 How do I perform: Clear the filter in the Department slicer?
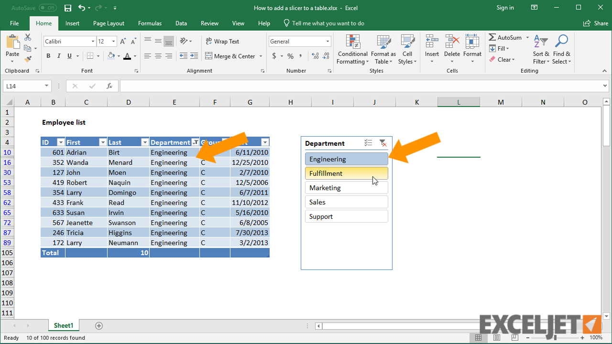pyautogui.click(x=383, y=143)
